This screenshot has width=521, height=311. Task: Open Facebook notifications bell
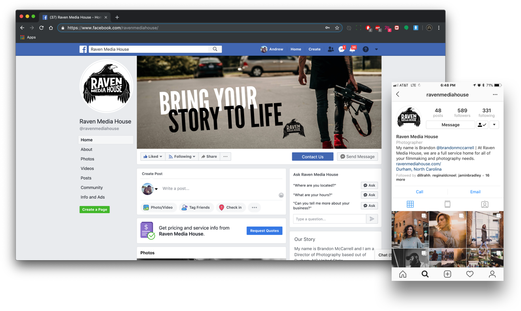point(352,49)
